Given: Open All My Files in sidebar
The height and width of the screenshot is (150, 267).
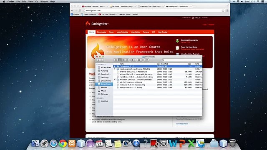Looking at the screenshot, I should pos(104,67).
